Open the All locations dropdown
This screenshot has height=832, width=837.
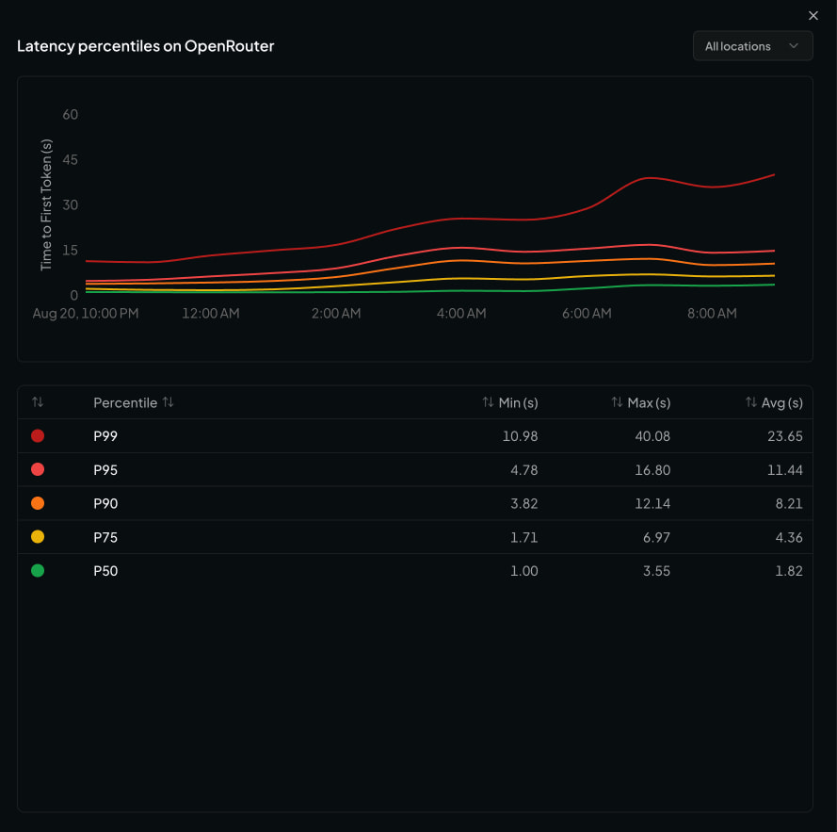(x=752, y=46)
